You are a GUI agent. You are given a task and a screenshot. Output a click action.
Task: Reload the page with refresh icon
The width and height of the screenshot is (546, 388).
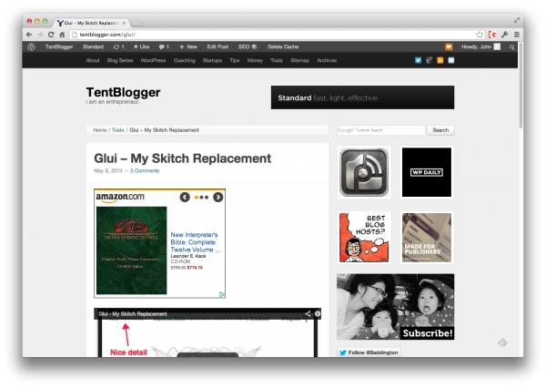click(51, 35)
